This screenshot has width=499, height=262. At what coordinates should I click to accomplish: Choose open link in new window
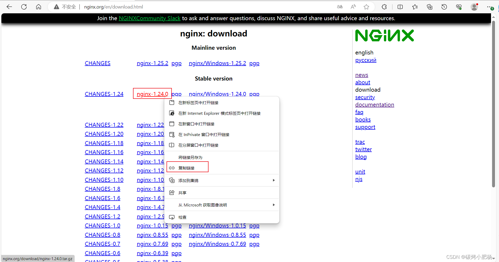tap(222, 124)
